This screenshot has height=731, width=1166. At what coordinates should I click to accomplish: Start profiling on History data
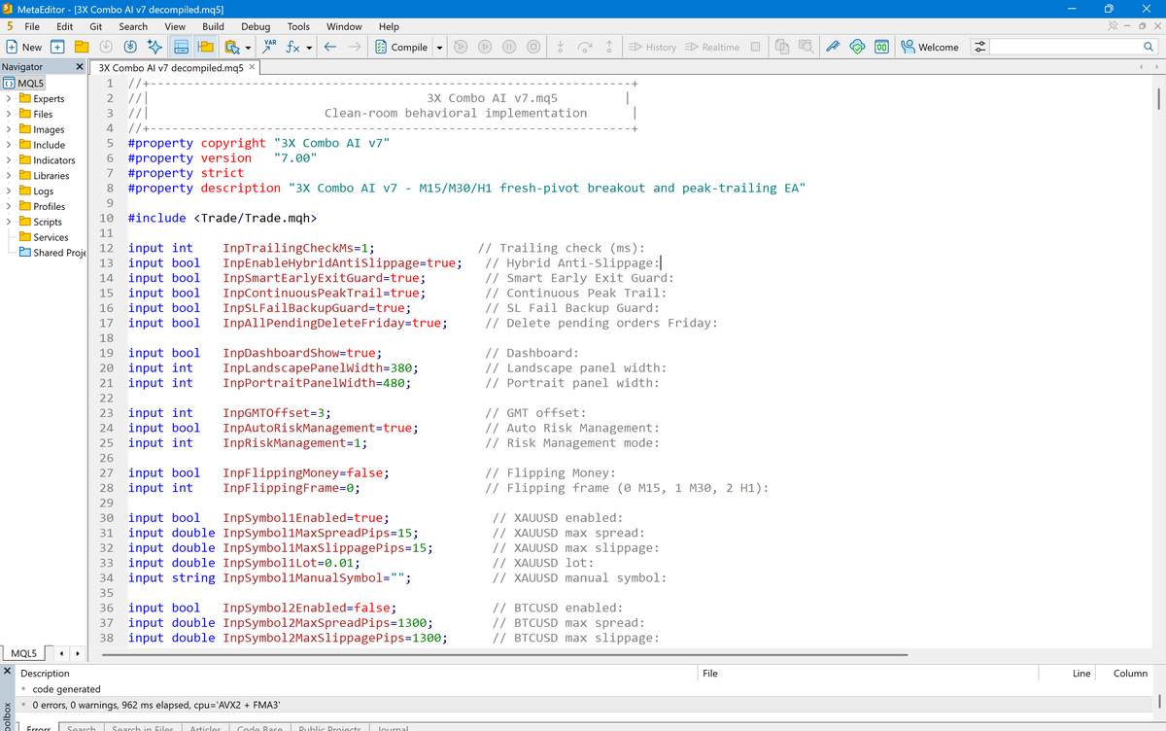tap(652, 47)
